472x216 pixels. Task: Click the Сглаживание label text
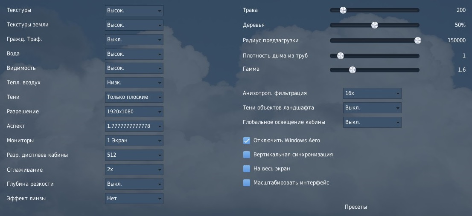25,170
